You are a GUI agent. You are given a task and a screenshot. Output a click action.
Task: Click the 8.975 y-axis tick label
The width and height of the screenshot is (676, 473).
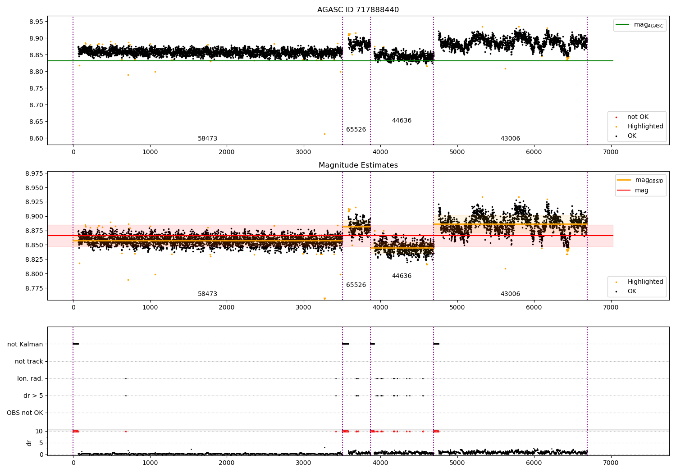pyautogui.click(x=34, y=173)
